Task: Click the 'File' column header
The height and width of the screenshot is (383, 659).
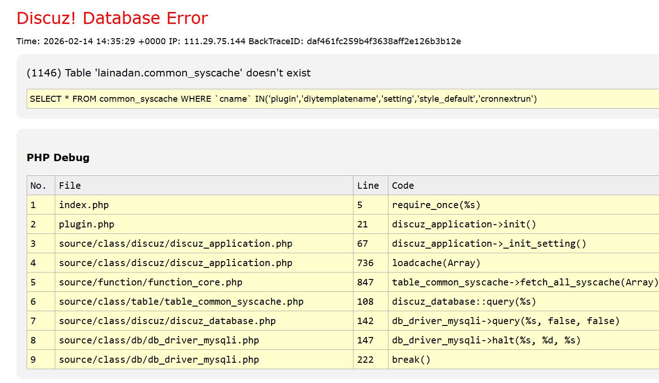Action: pyautogui.click(x=70, y=186)
